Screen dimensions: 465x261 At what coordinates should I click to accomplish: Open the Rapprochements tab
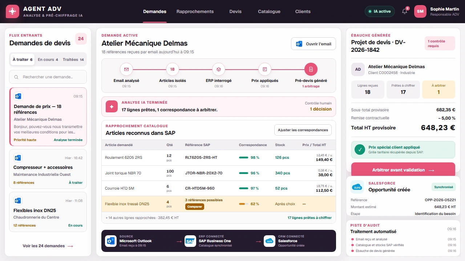coord(195,12)
